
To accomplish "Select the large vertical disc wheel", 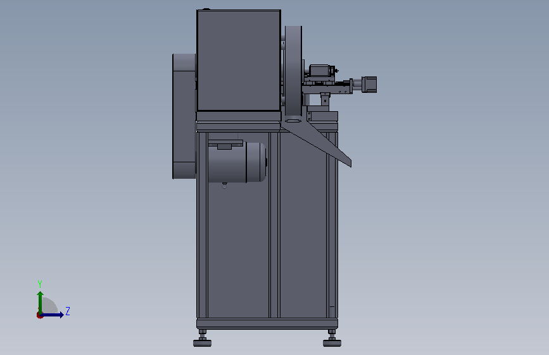I will [x=293, y=71].
